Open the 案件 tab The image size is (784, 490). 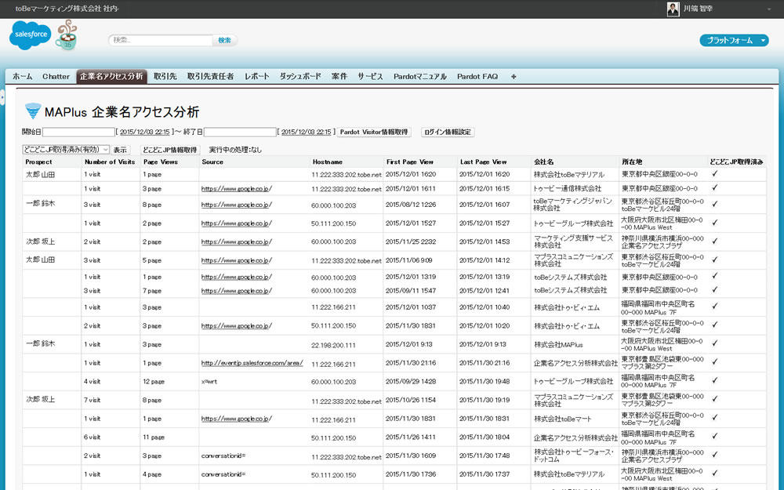coord(339,77)
